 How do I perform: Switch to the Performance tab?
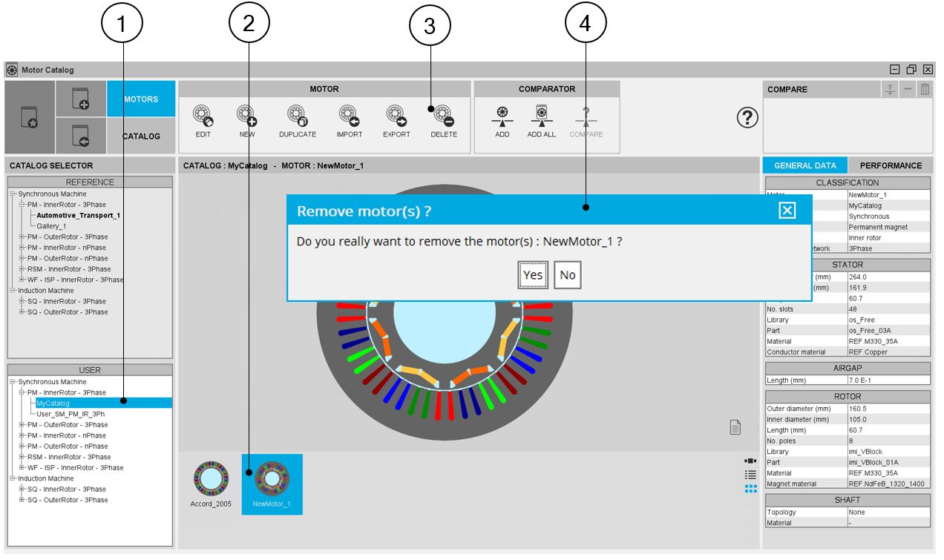(891, 165)
